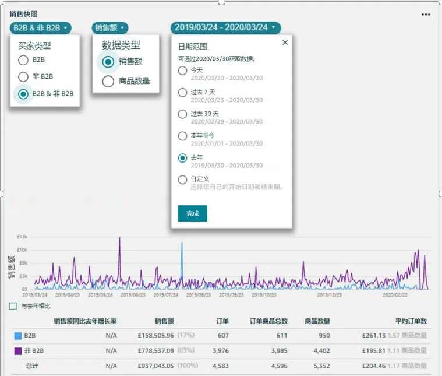This screenshot has height=376, width=442.
Task: Choose the 过去 7 天 date range
Action: click(183, 92)
